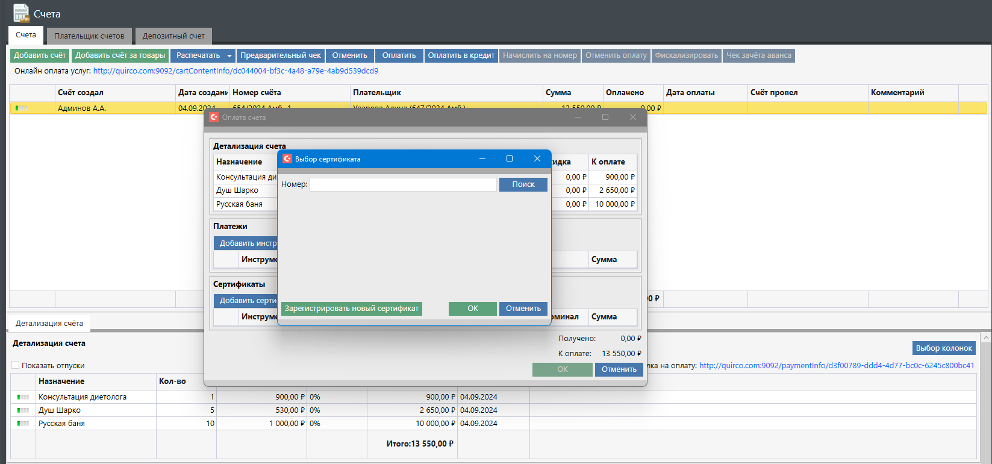Open Выбор колонок column chooser
The width and height of the screenshot is (992, 464).
[x=944, y=348]
